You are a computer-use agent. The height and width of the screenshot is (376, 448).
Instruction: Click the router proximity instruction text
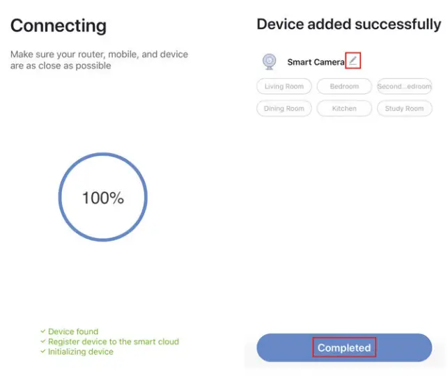99,60
